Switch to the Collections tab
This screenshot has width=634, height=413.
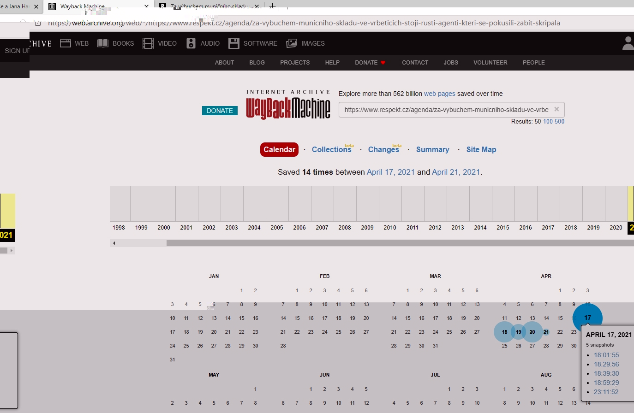(x=331, y=149)
